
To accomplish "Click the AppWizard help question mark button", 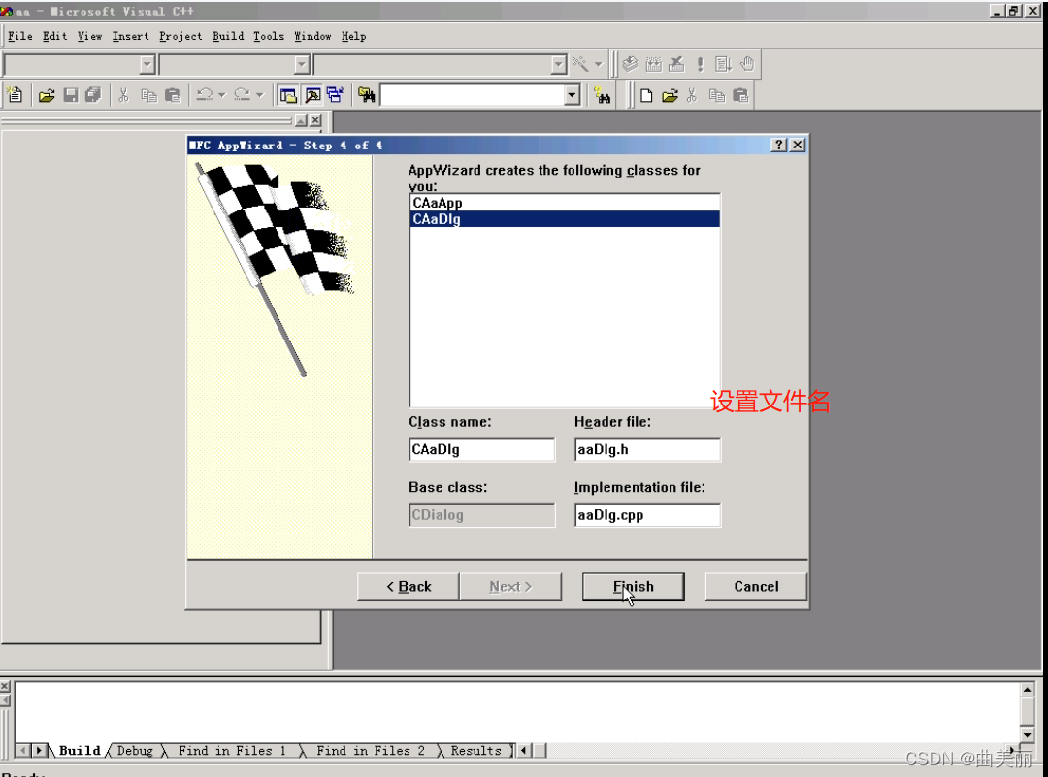I will 778,145.
